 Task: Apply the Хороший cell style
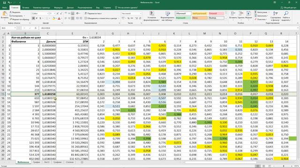183,18
